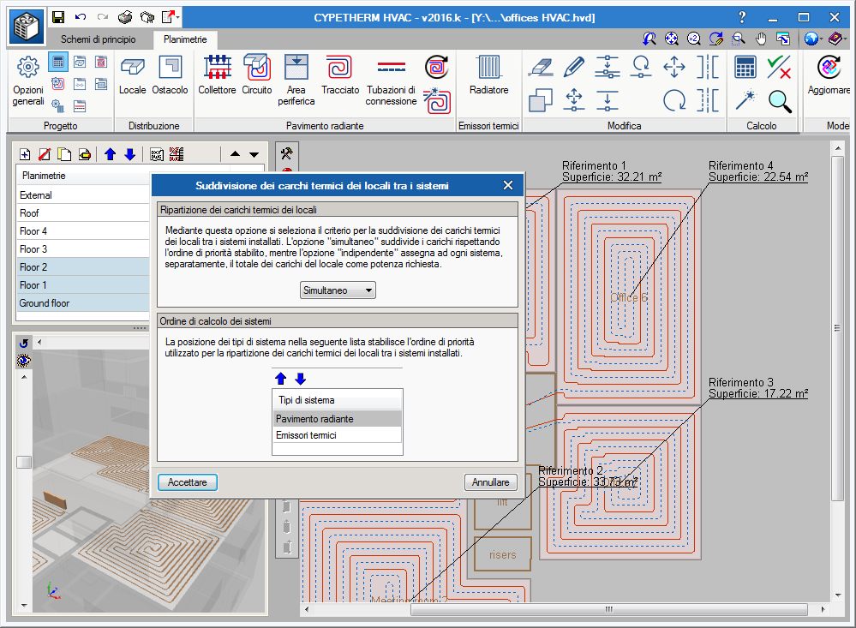Click the new plan icon in Planimetrie toolbar
Image resolution: width=856 pixels, height=628 pixels.
coord(25,154)
